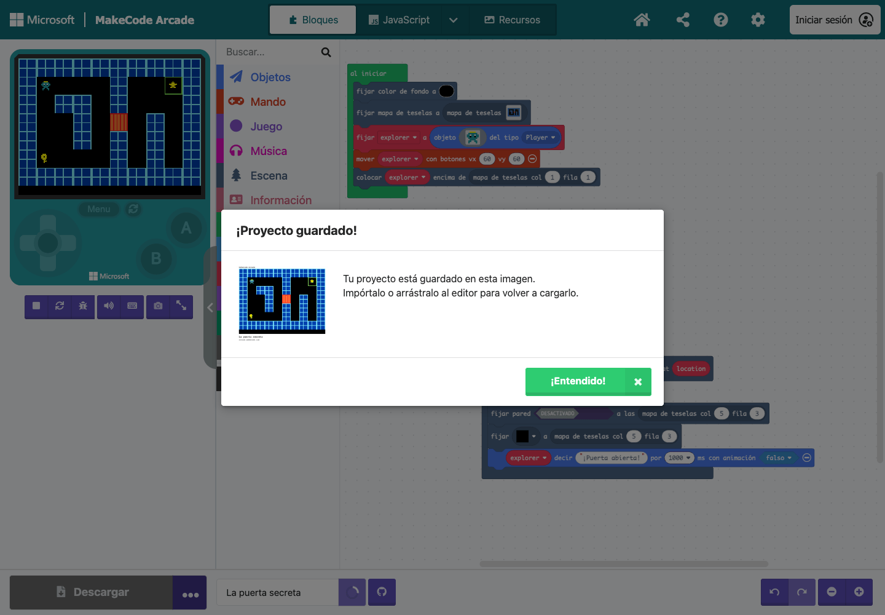Switch to the JavaScript tab
Screen dimensions: 885x615
coord(399,20)
